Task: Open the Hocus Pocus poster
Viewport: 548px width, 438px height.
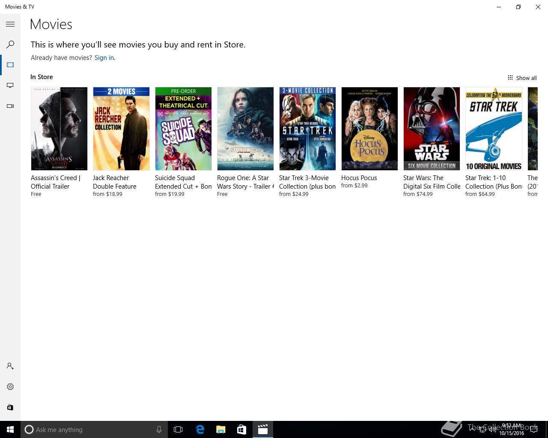Action: 369,129
